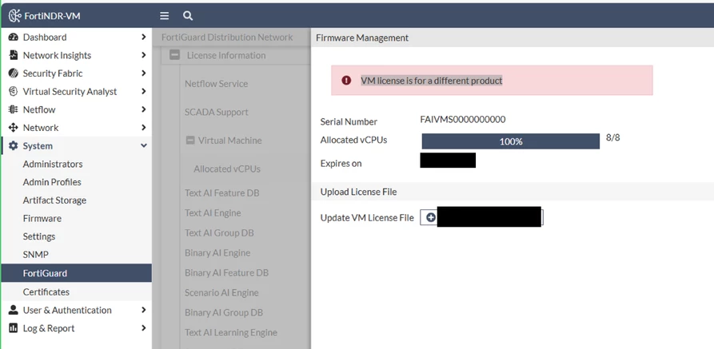
Task: Click the Network Insights document icon
Action: (14, 56)
